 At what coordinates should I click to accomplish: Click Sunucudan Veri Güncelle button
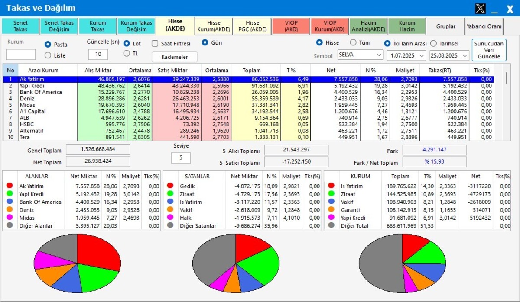pyautogui.click(x=489, y=50)
